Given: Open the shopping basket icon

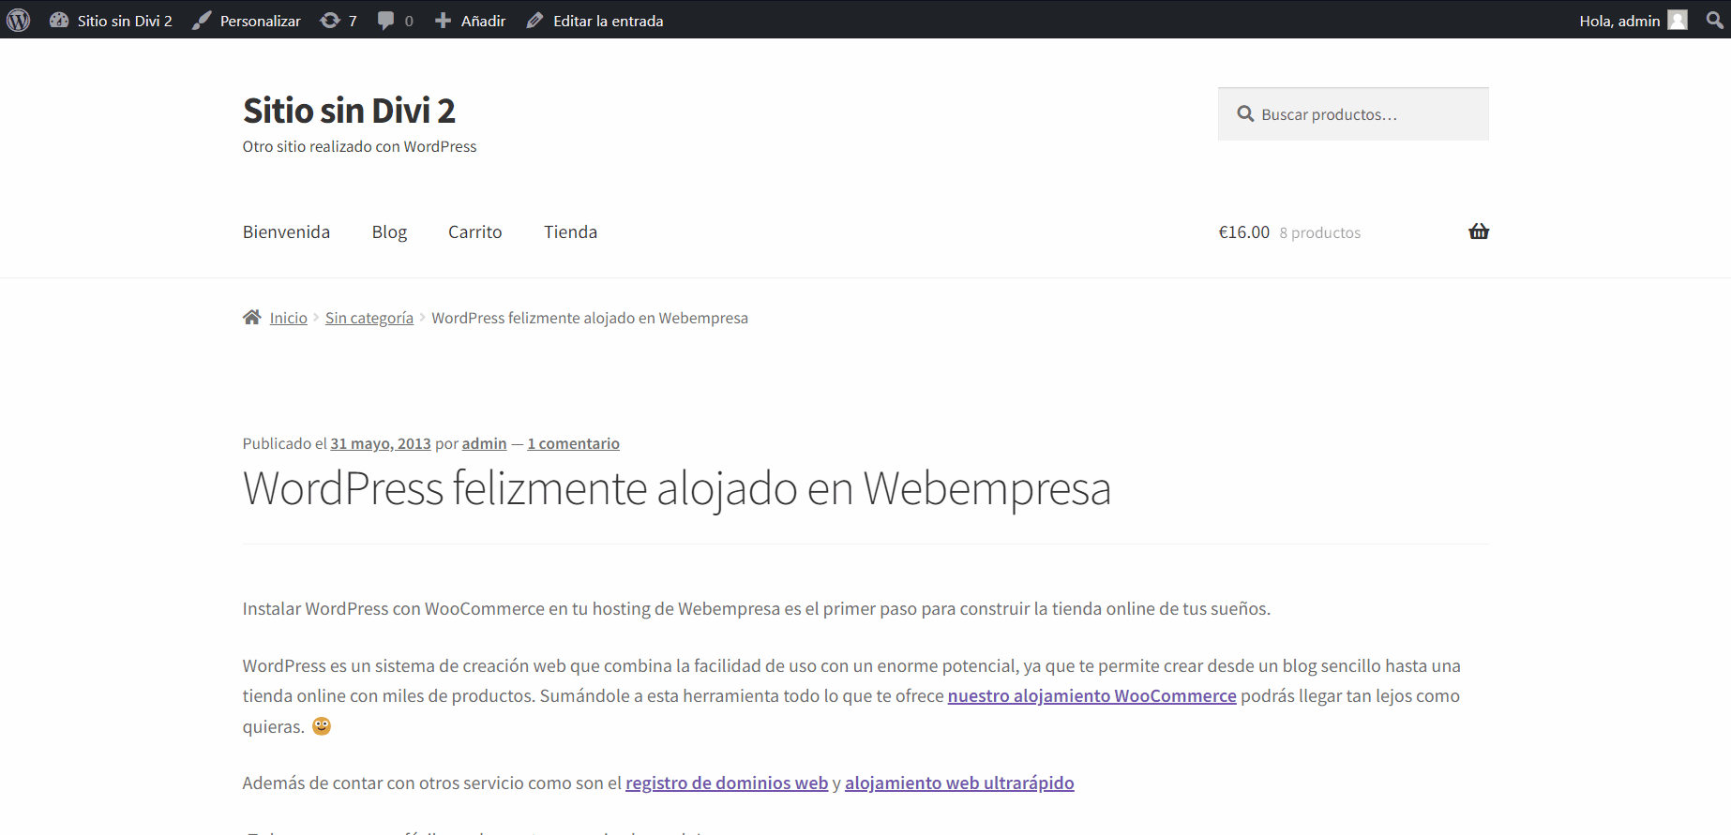Looking at the screenshot, I should [1479, 231].
